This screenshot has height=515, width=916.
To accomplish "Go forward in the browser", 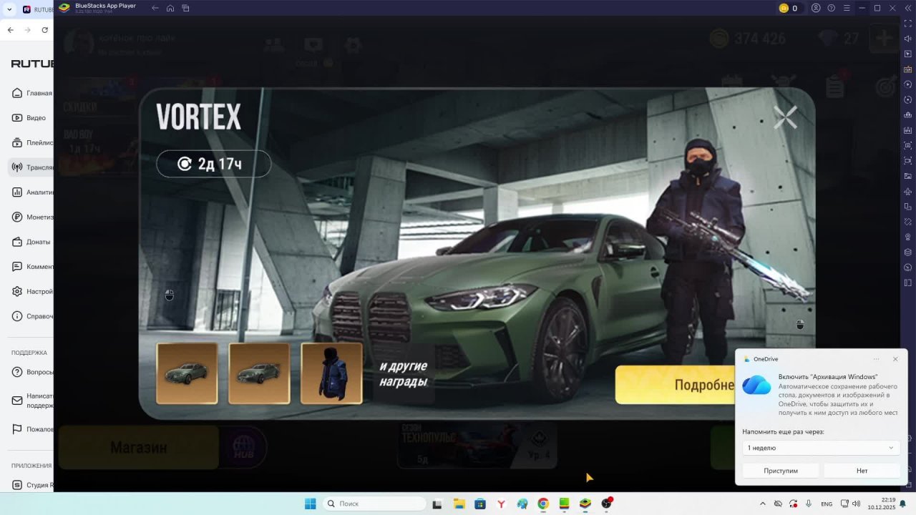I will pyautogui.click(x=27, y=30).
